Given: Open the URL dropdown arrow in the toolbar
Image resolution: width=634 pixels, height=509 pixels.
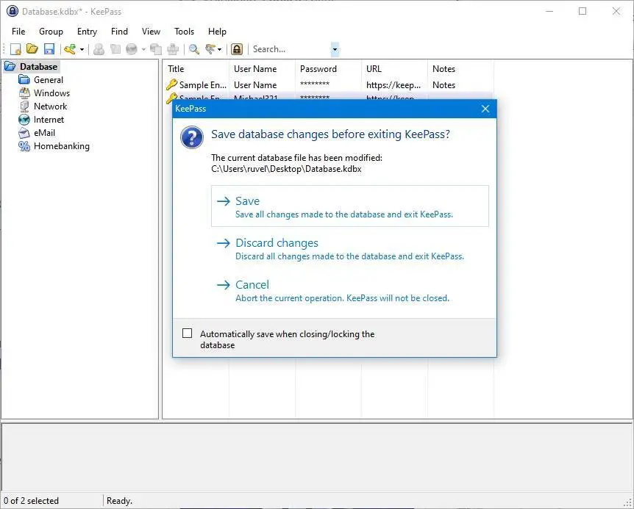Looking at the screenshot, I should tap(143, 50).
